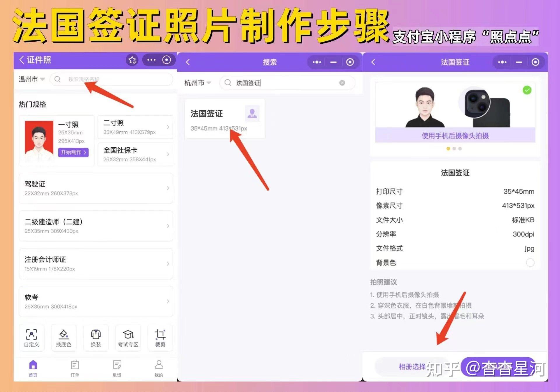Expand 注册会计师证 row chevron
The image size is (560, 392).
(x=168, y=264)
